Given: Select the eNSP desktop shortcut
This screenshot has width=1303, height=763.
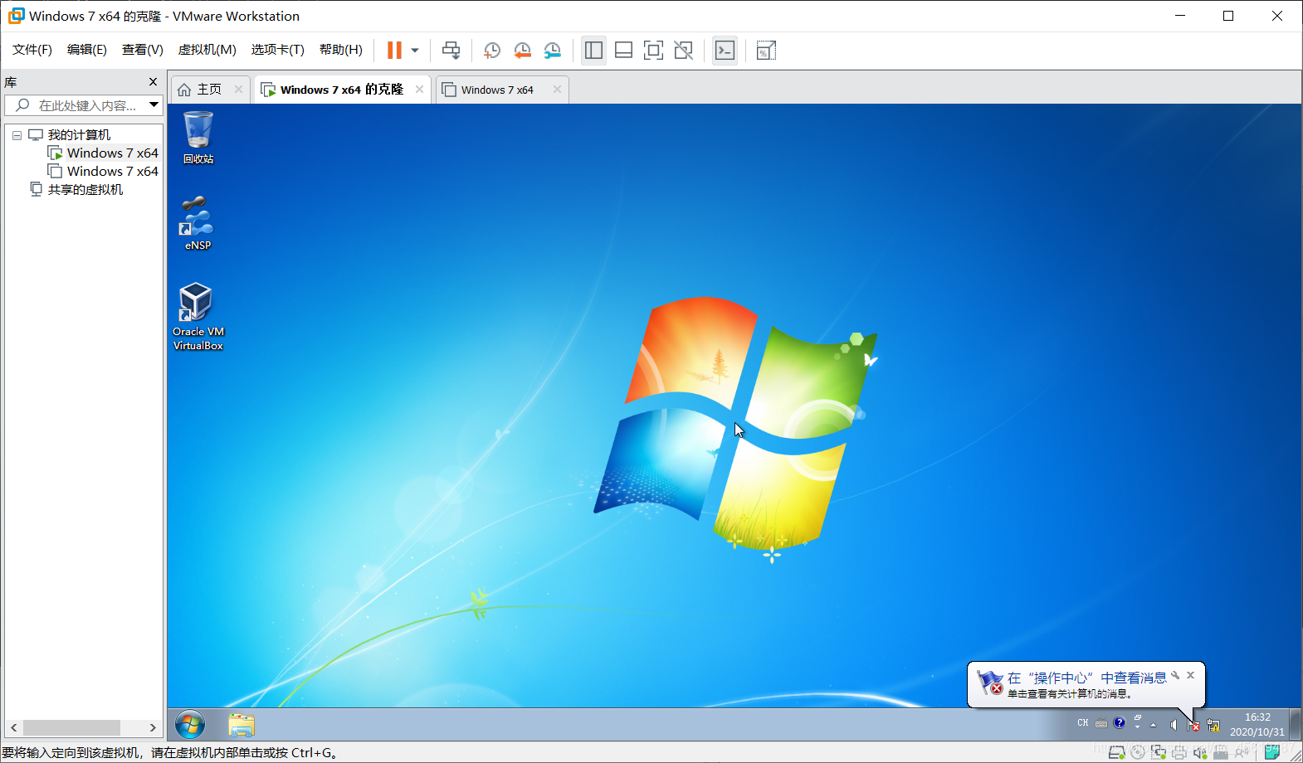Looking at the screenshot, I should pyautogui.click(x=198, y=223).
